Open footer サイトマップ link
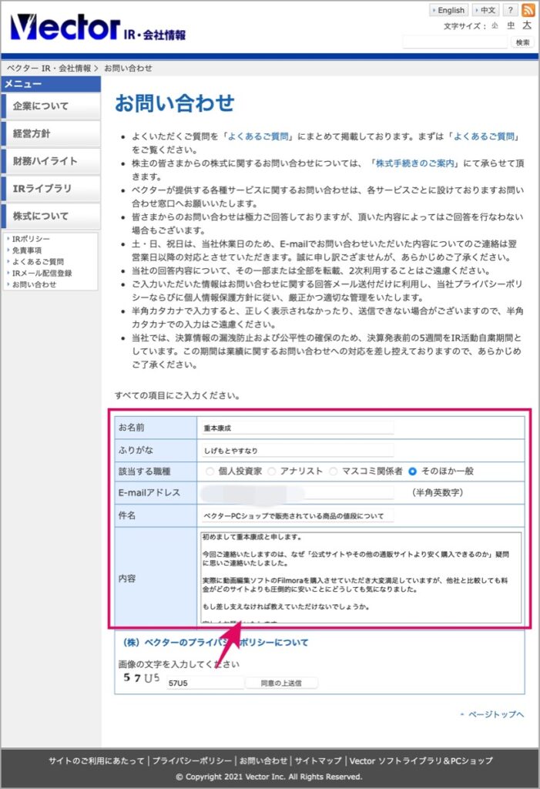The width and height of the screenshot is (540, 789). pyautogui.click(x=318, y=760)
